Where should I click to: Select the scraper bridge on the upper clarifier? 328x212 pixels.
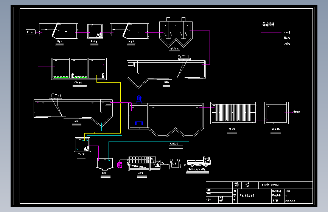184,58
